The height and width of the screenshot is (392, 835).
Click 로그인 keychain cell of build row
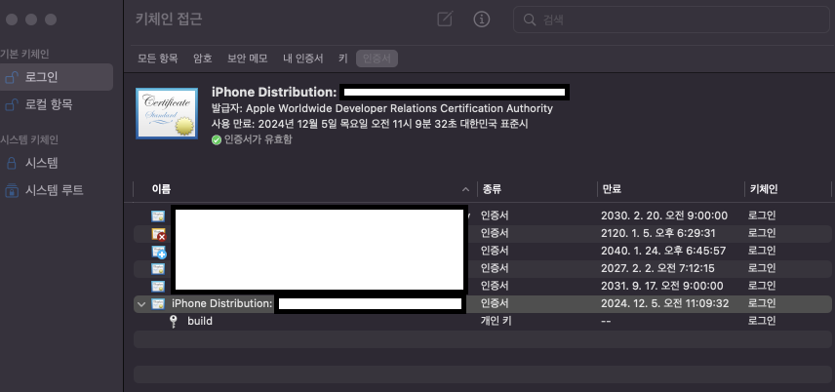coord(762,321)
